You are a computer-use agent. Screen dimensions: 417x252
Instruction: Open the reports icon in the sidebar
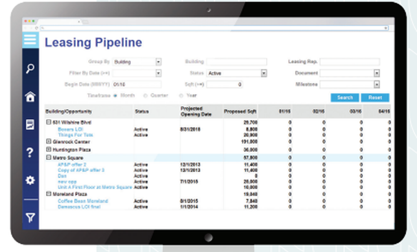pyautogui.click(x=30, y=123)
